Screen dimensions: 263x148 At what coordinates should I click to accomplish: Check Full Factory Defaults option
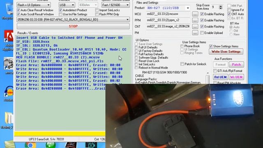136,54
